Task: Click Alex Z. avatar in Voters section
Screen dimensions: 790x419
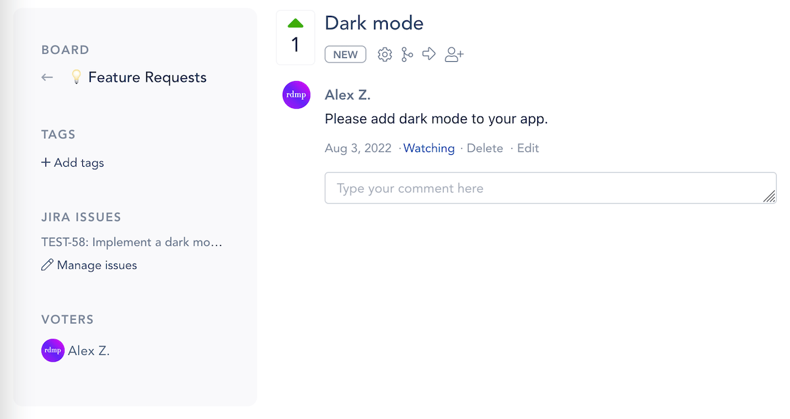Action: (x=53, y=350)
